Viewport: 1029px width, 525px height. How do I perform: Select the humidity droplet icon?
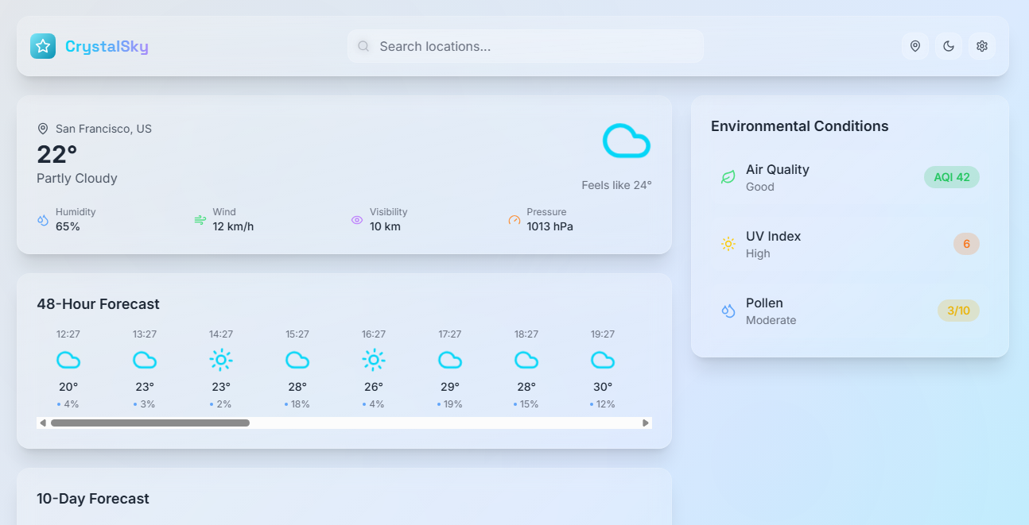click(42, 220)
